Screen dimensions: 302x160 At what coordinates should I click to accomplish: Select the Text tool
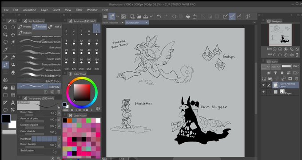tap(13, 103)
